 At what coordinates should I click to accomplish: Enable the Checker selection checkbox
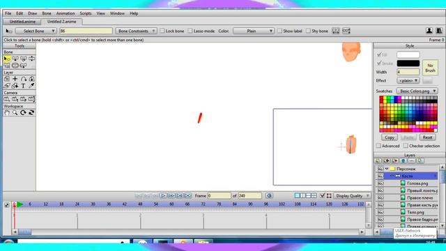click(406, 146)
